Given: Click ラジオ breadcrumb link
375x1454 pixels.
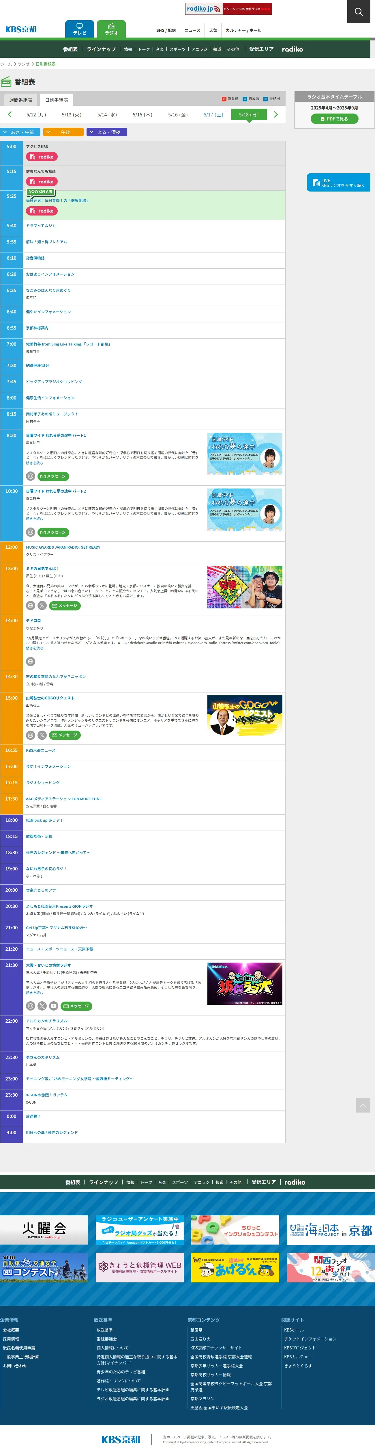Looking at the screenshot, I should tap(24, 64).
